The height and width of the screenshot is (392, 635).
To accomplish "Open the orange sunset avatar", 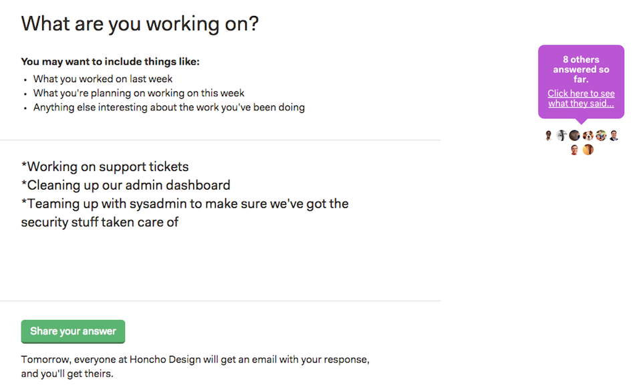I will [x=588, y=150].
